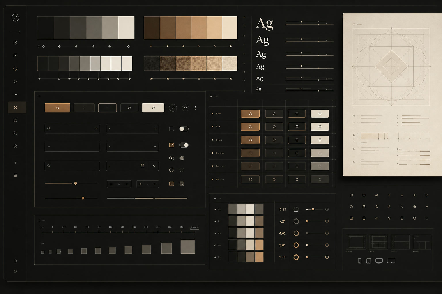This screenshot has height=294, width=442.
Task: Open the stacked list icon in sidebar
Action: click(15, 175)
